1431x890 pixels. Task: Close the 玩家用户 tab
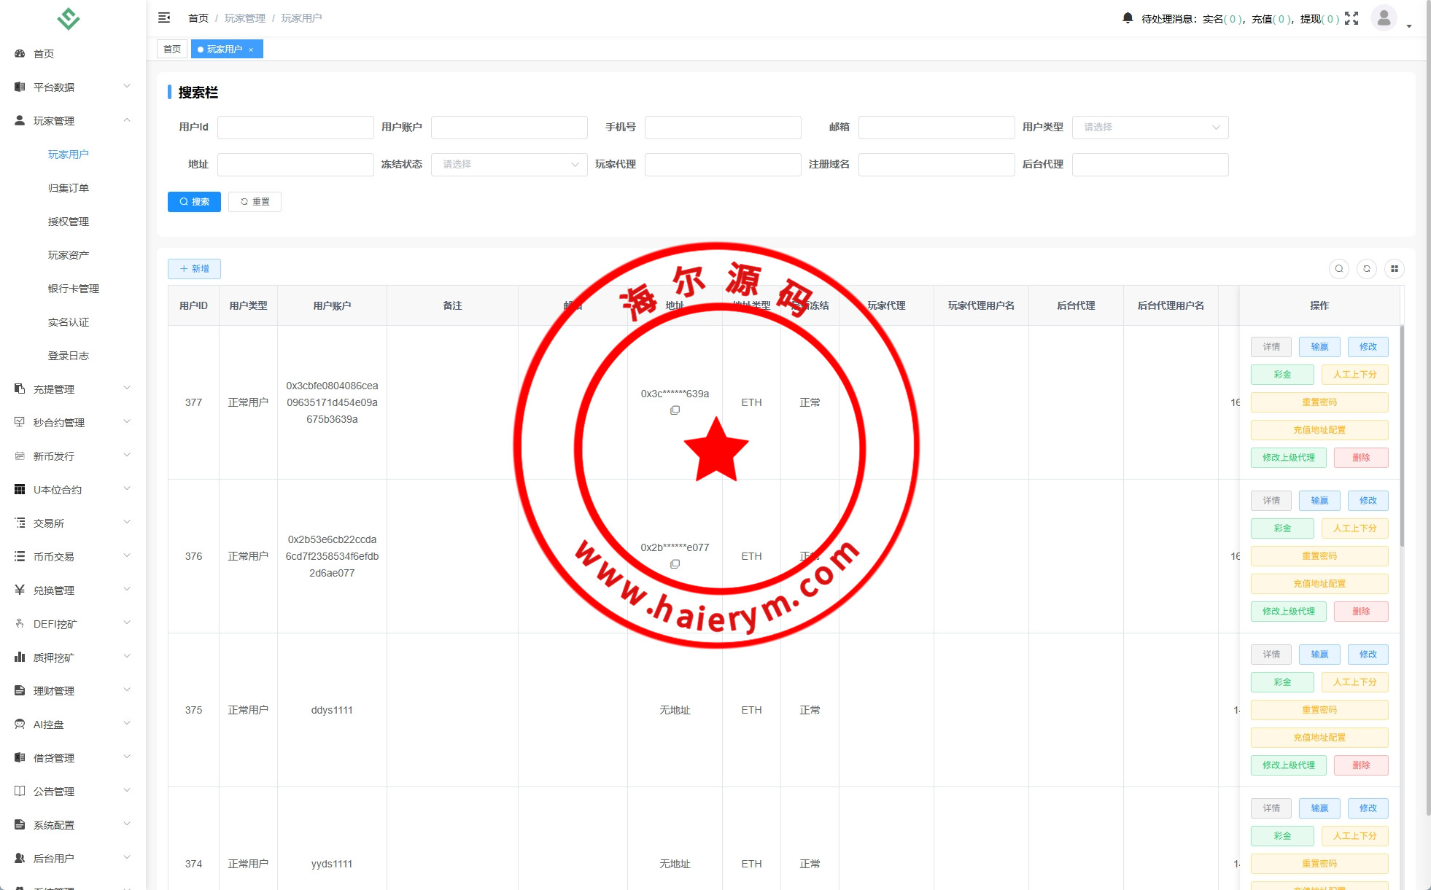[251, 50]
